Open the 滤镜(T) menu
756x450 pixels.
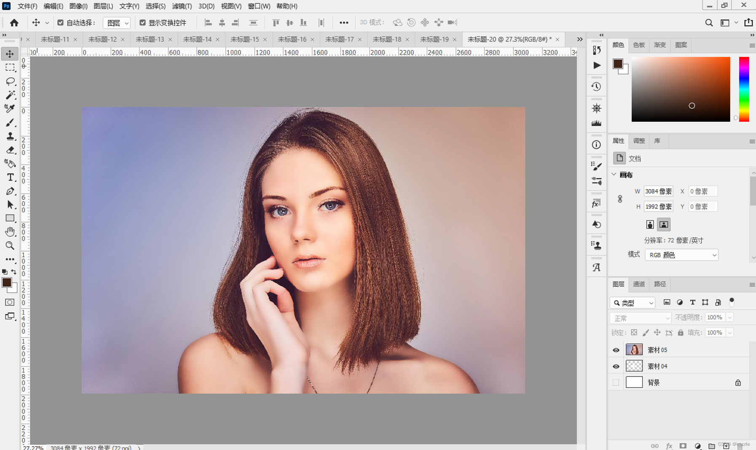(x=182, y=6)
